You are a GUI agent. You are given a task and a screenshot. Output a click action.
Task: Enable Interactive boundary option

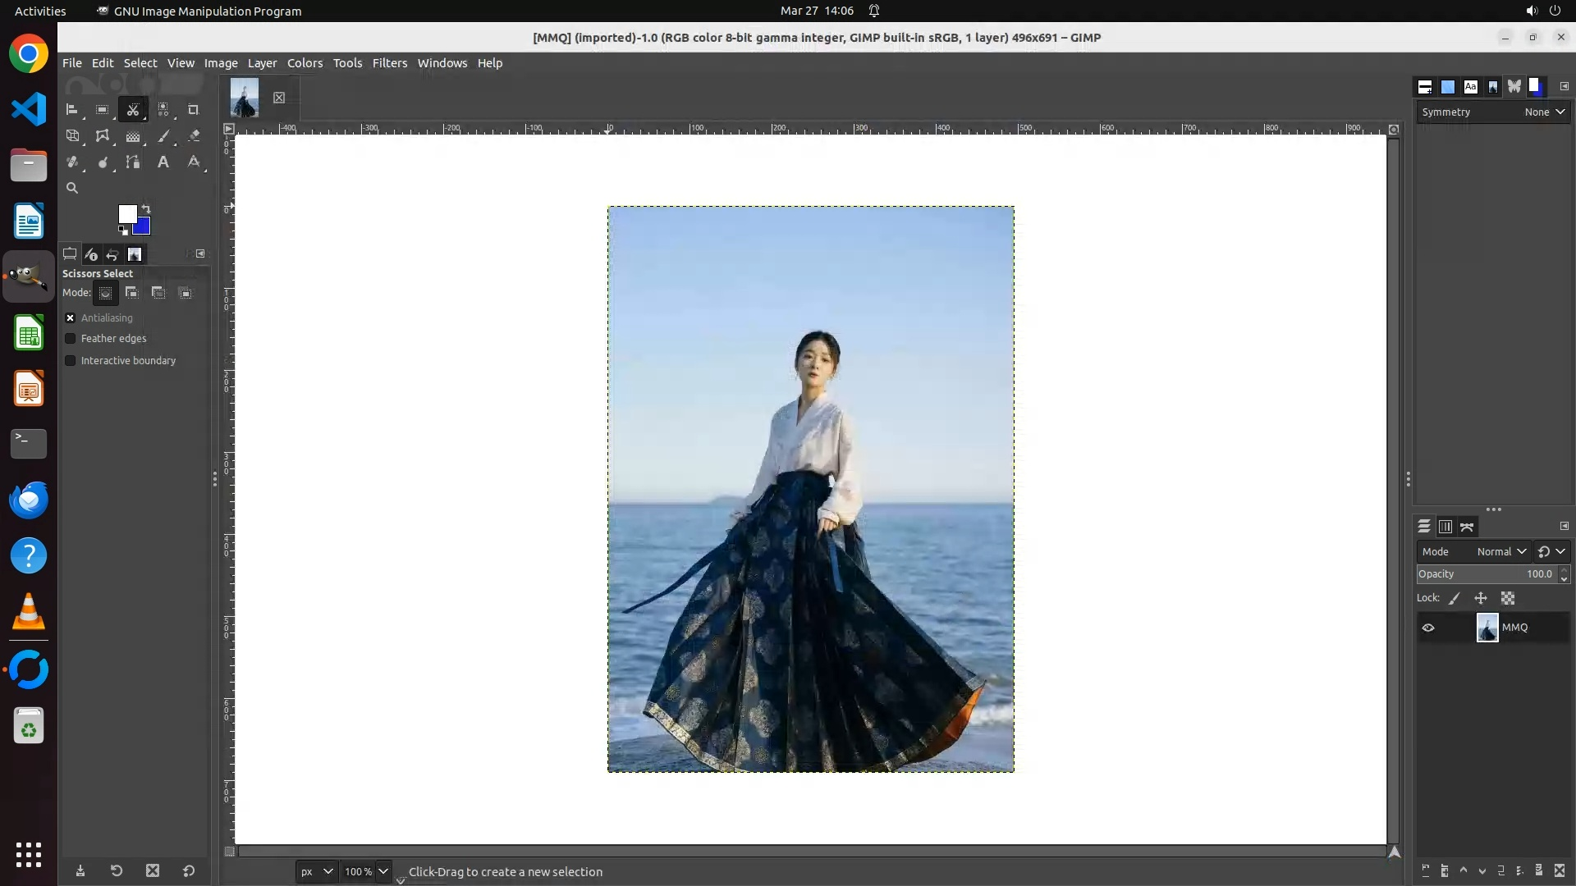pos(71,360)
